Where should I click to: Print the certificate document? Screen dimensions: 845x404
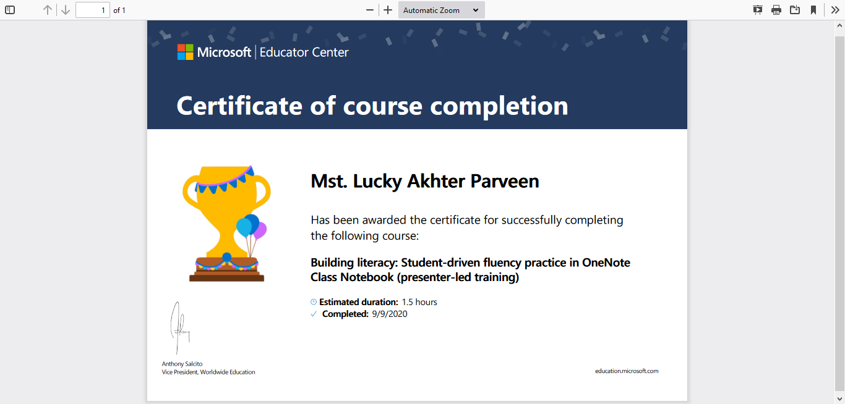pyautogui.click(x=776, y=10)
